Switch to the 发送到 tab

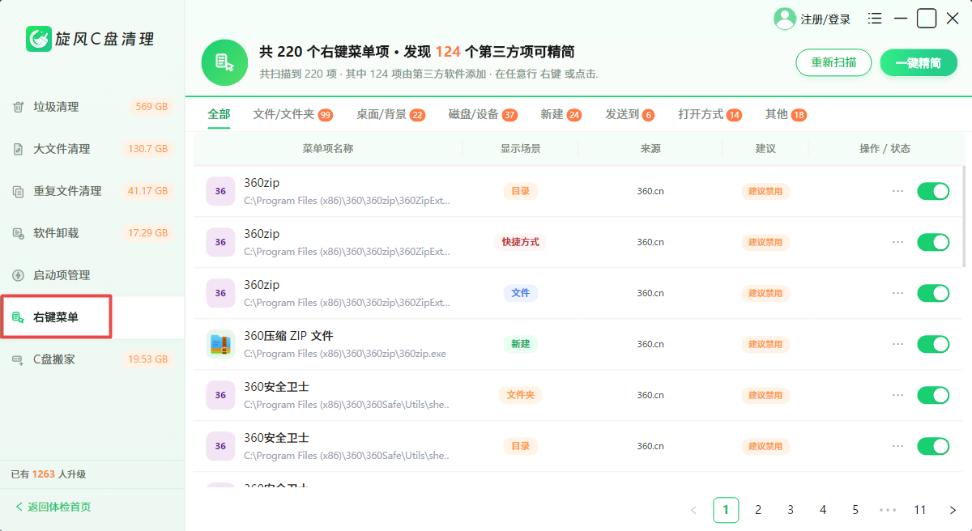click(x=630, y=114)
